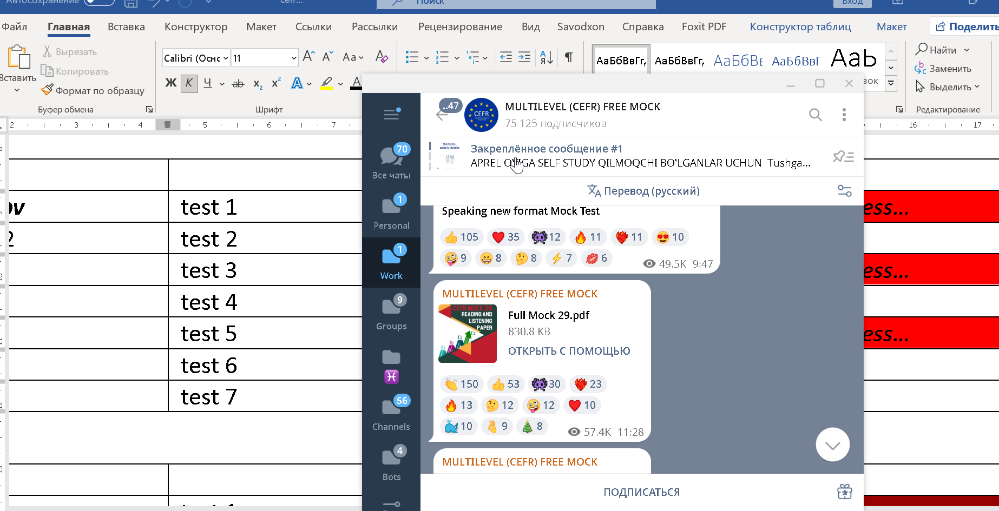Cut selection with Вырезать in Word
Image resolution: width=999 pixels, height=511 pixels.
(70, 52)
